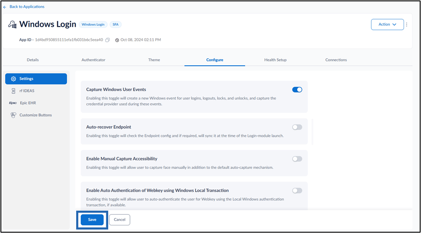Go to the Health Setup tab
Image resolution: width=421 pixels, height=233 pixels.
pyautogui.click(x=275, y=60)
